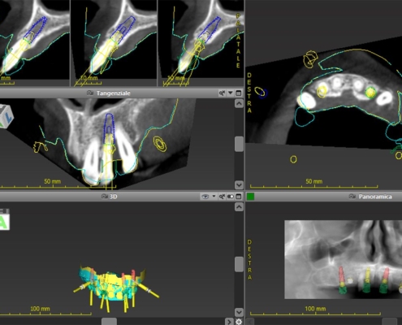Screen dimensions: 402x325
Task: Open settings gear at bottom of 3D view
Action: [239, 322]
